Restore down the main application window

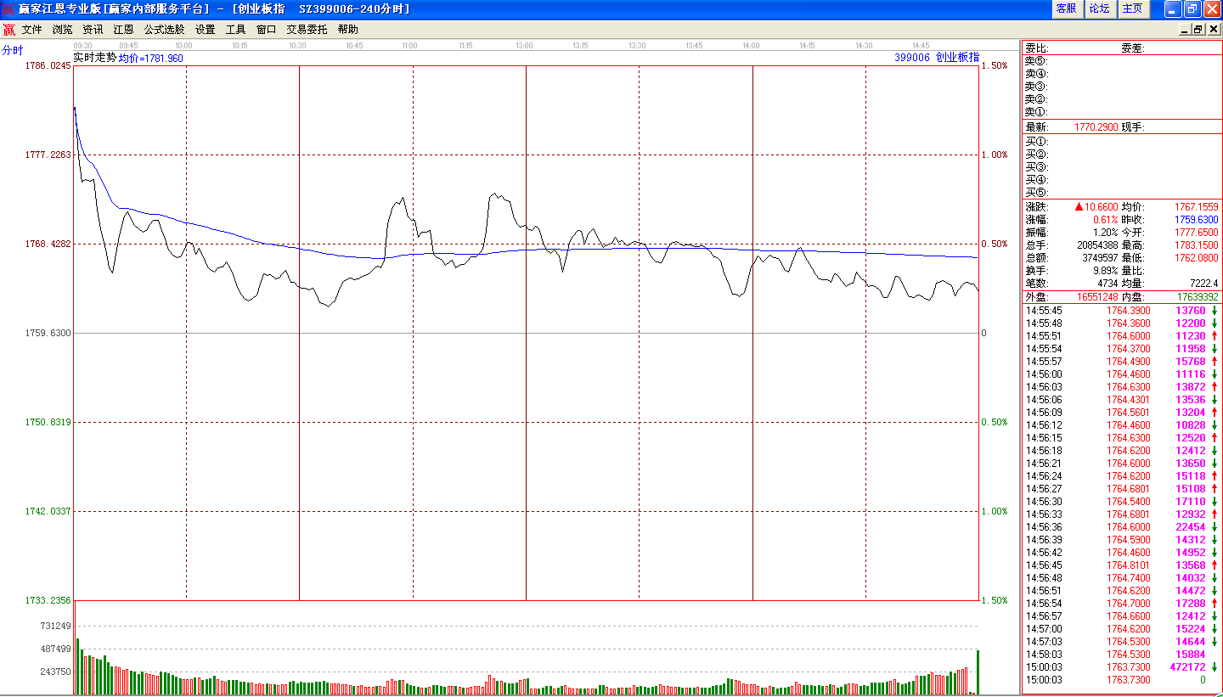click(1192, 8)
